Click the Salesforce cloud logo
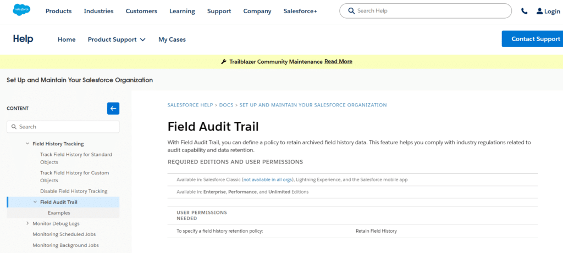 click(21, 10)
